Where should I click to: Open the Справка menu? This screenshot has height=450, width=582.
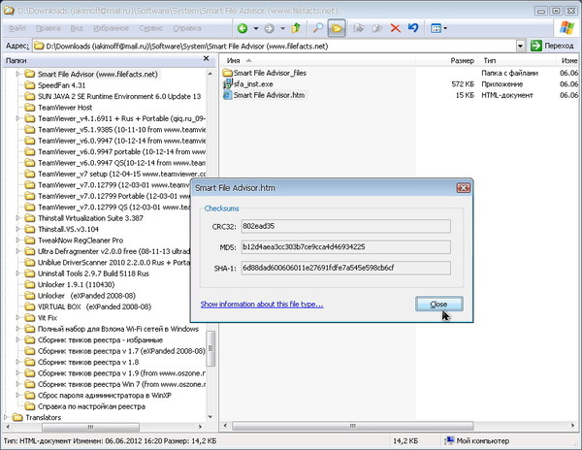click(x=186, y=28)
